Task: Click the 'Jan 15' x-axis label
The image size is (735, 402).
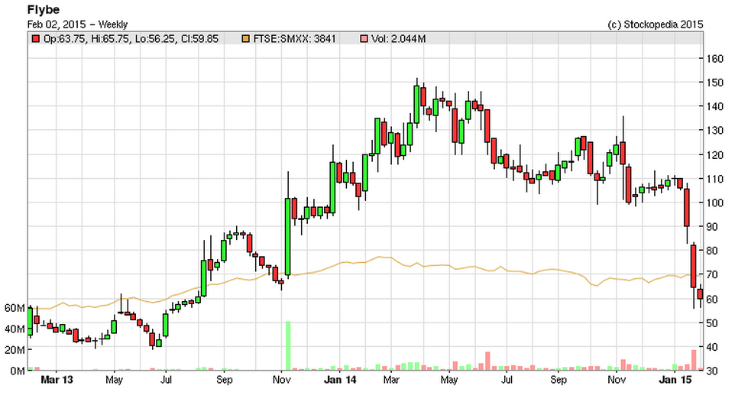Action: pyautogui.click(x=675, y=380)
